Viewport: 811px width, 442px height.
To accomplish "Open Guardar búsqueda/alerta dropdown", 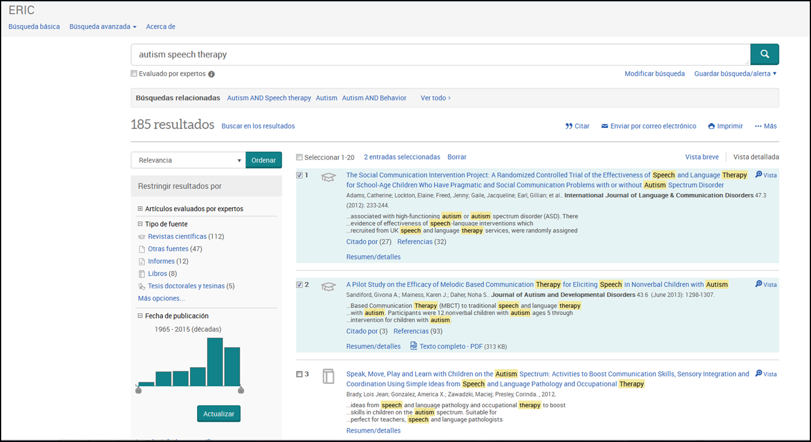I will tap(736, 74).
